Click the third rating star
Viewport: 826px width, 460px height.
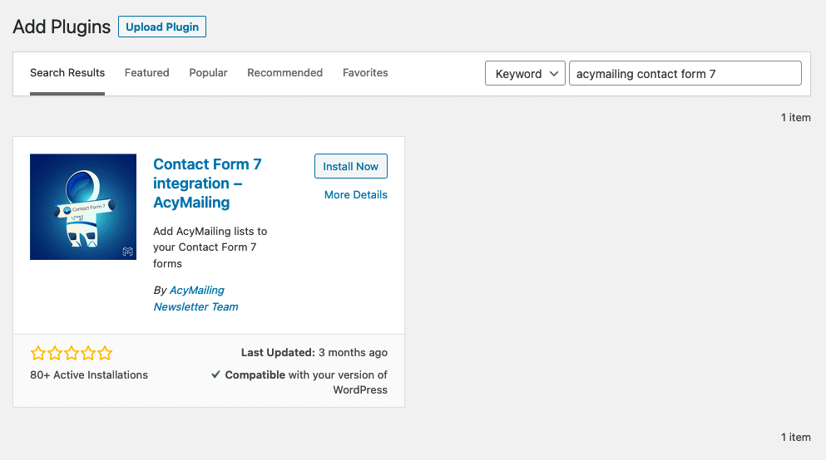coord(72,353)
